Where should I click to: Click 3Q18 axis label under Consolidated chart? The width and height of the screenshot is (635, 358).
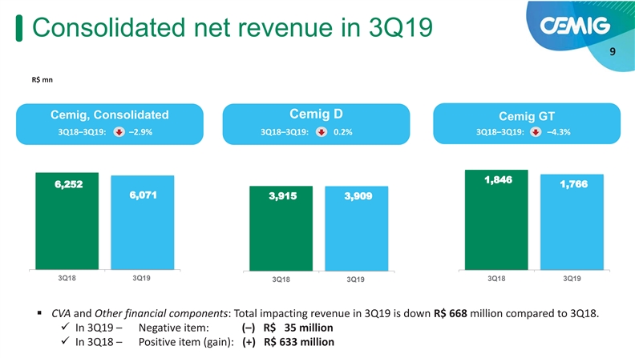click(67, 278)
